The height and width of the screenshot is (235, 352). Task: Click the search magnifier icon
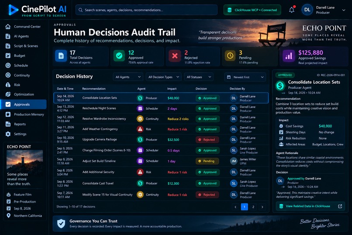tap(80, 10)
